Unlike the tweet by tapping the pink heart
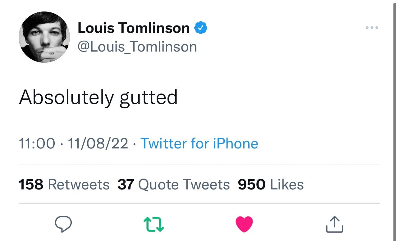399x241 pixels. (x=244, y=224)
